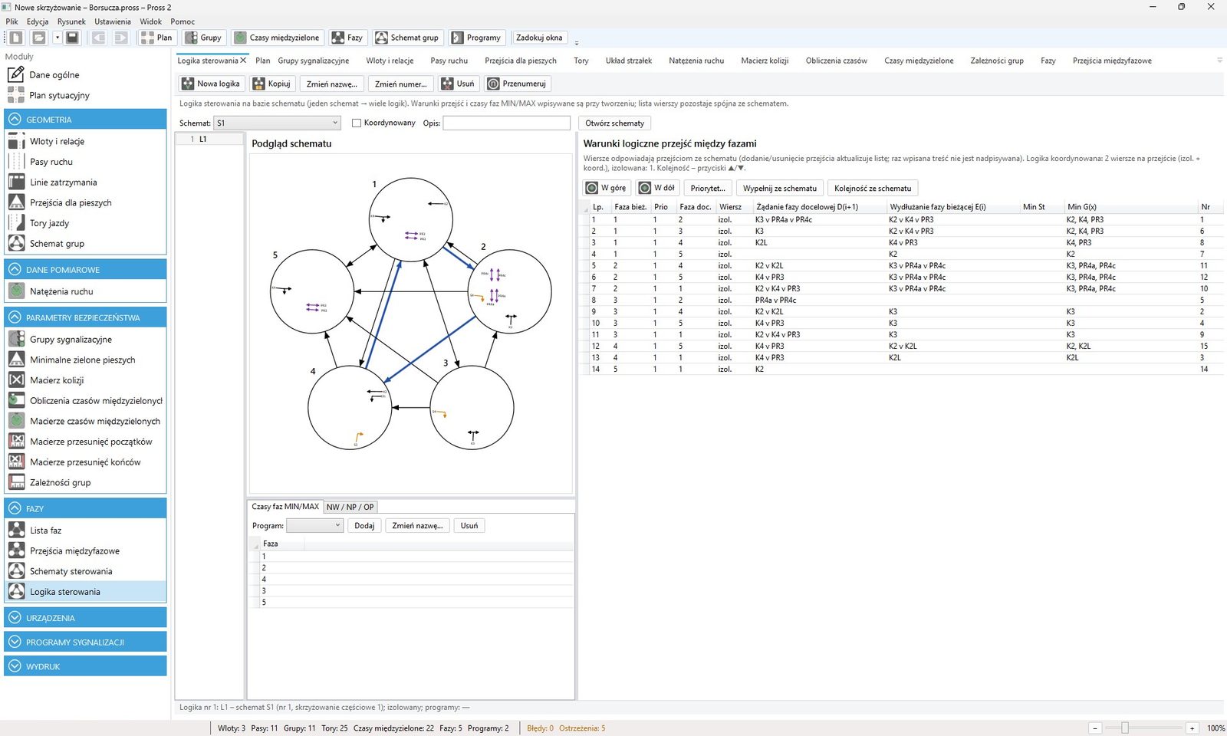
Task: Click the Nowa logika button
Action: pyautogui.click(x=211, y=84)
